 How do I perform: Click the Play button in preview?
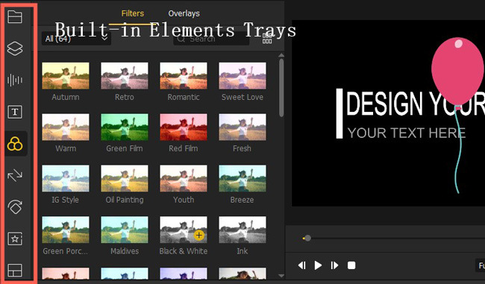tap(318, 265)
